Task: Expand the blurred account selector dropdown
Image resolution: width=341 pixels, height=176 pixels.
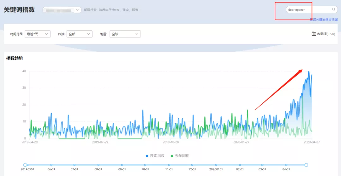Action: coord(62,10)
